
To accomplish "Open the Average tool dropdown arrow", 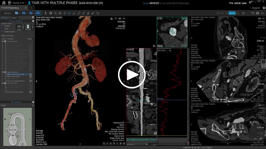I will click(33, 27).
